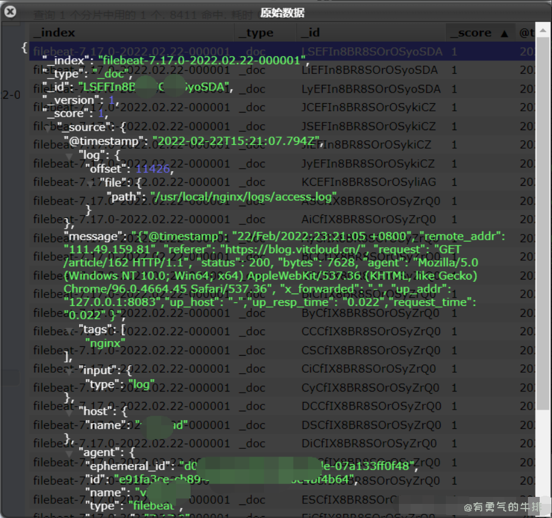Select the "/usr/local/nginx/logs/access.log" path value
Screen dimensions: 552x518
point(243,197)
